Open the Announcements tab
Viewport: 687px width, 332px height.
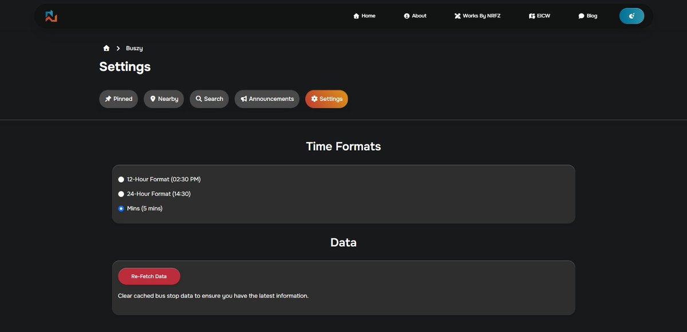(267, 99)
